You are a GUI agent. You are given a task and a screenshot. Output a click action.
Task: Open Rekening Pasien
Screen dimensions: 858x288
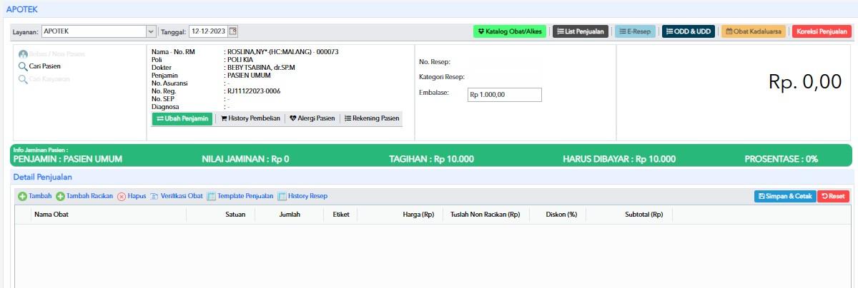[372, 118]
